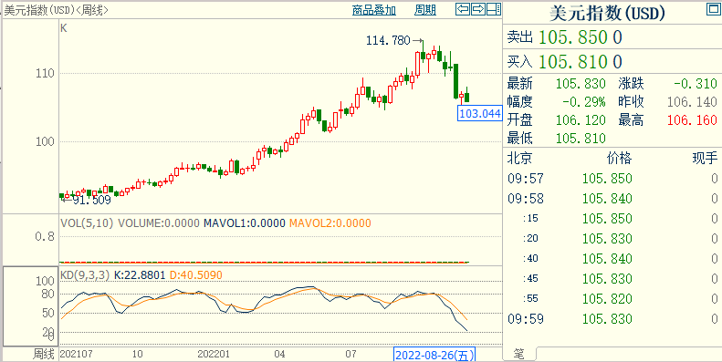Select the KD indicator panel
This screenshot has width=722, height=362.
click(280, 306)
